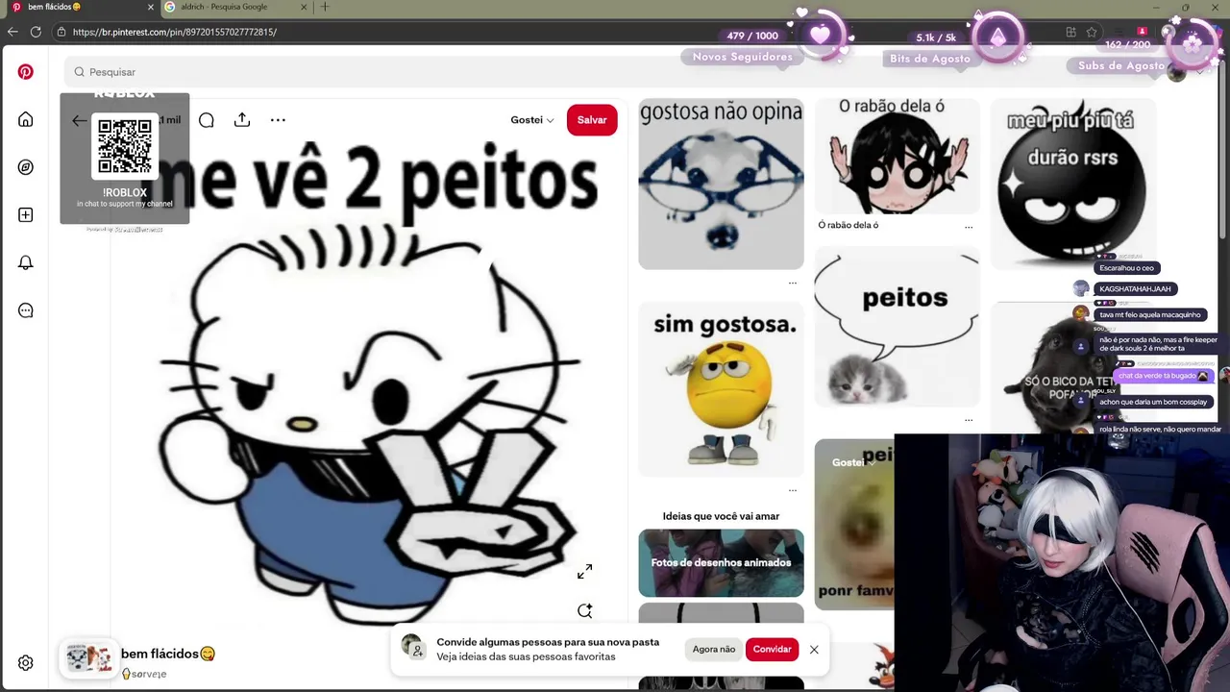Go back with the pin's left arrow
Image resolution: width=1230 pixels, height=692 pixels.
(x=79, y=120)
